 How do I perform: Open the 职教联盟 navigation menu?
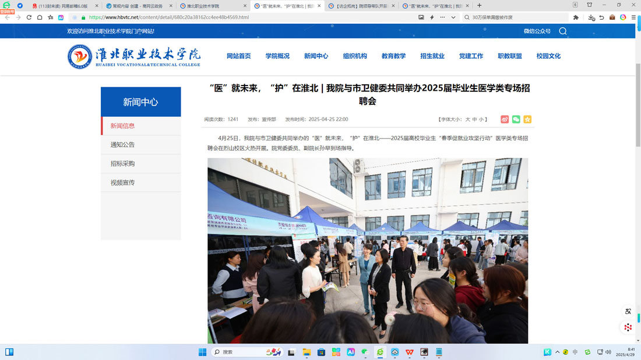pyautogui.click(x=510, y=56)
